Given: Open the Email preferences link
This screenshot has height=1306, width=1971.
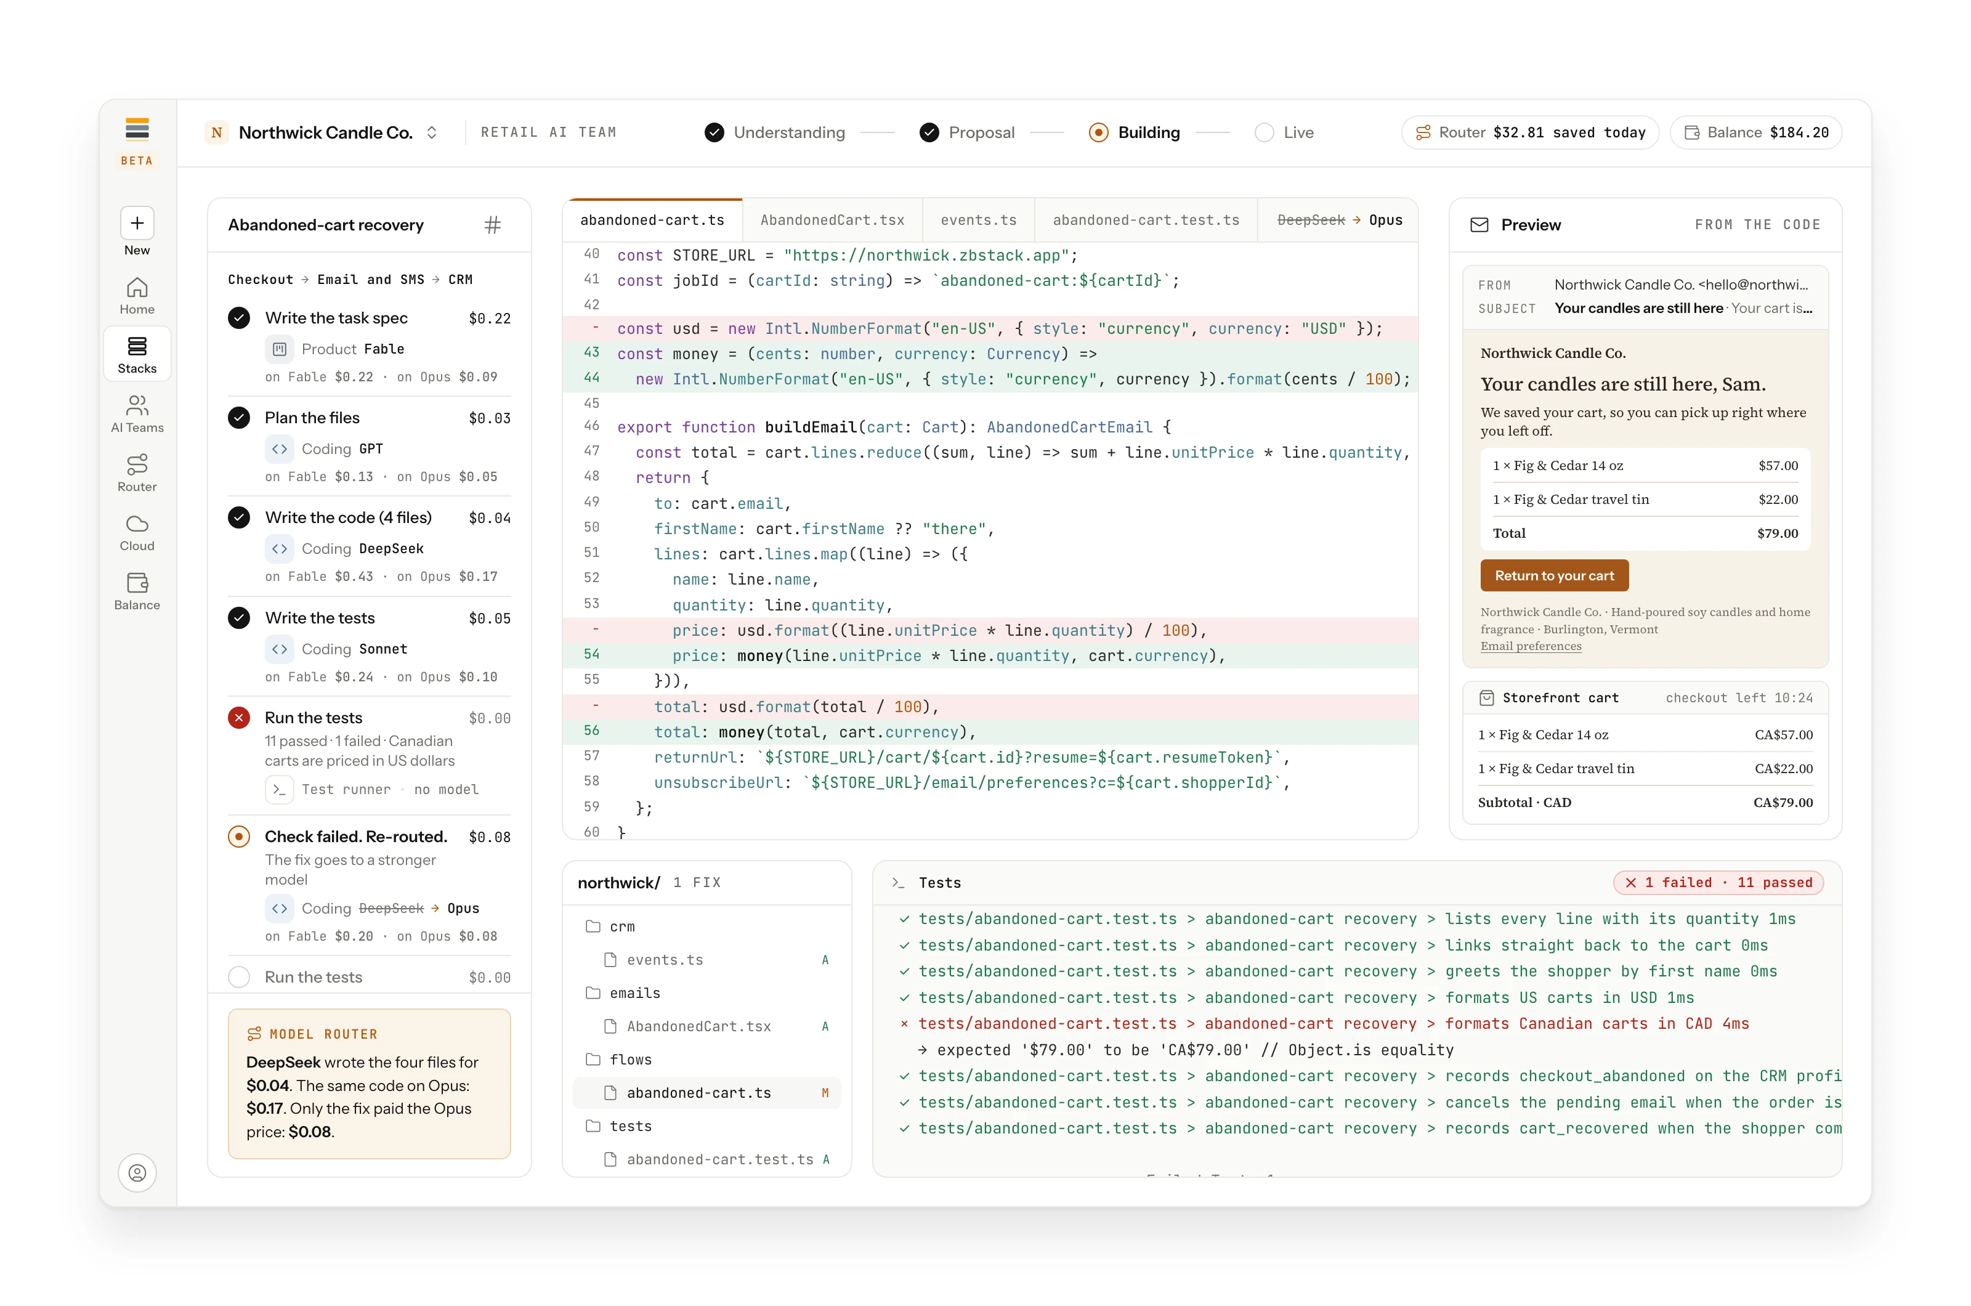Looking at the screenshot, I should (1531, 646).
